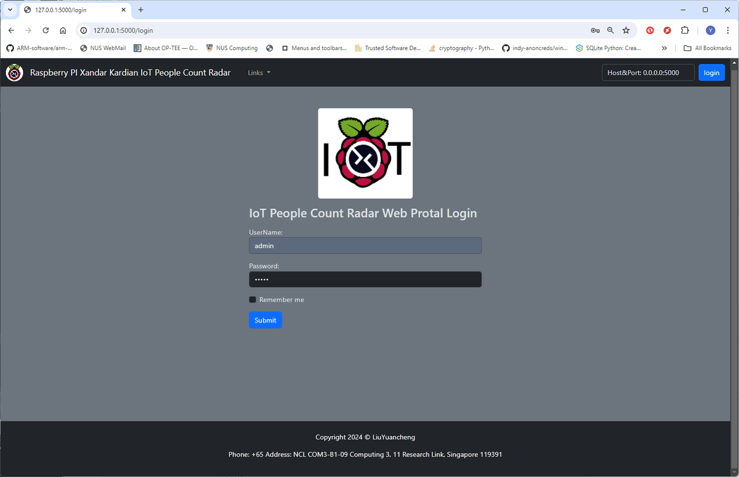739x477 pixels.
Task: Close the 127.0.0.1:5000/login tab
Action: (123, 10)
